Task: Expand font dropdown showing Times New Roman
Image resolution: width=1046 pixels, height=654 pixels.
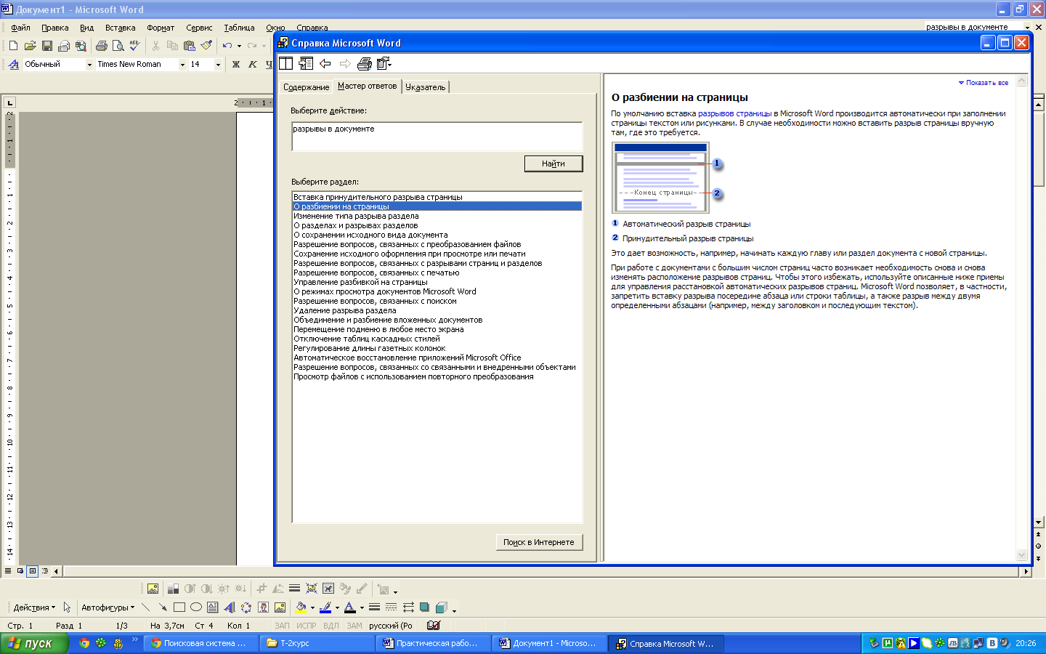Action: tap(182, 65)
